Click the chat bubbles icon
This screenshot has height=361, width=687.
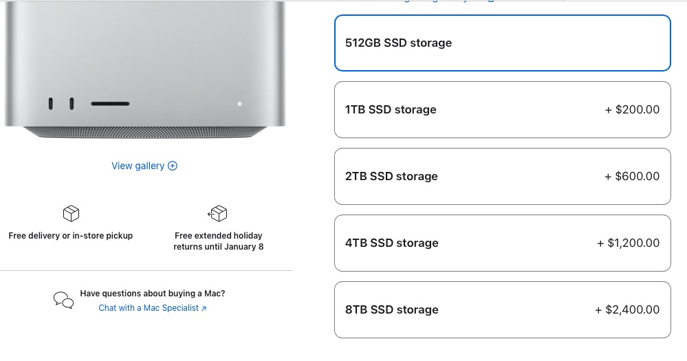(63, 300)
